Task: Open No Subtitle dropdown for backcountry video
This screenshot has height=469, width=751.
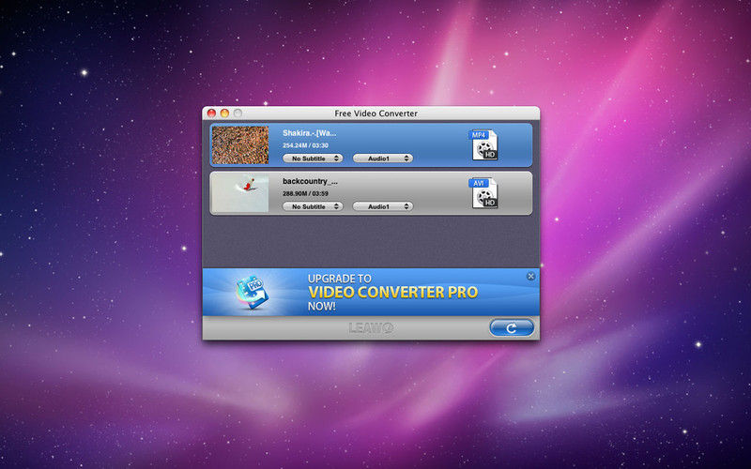Action: pyautogui.click(x=313, y=206)
